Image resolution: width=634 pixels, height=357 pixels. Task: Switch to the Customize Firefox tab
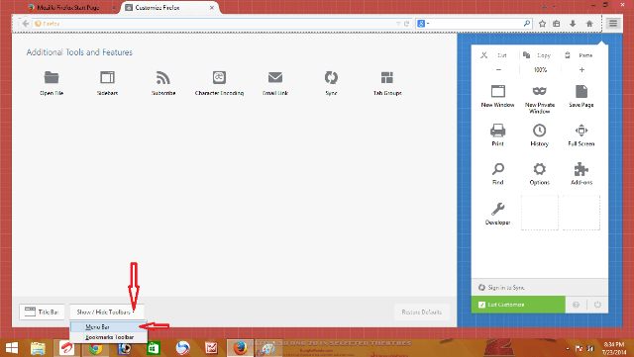(x=169, y=7)
